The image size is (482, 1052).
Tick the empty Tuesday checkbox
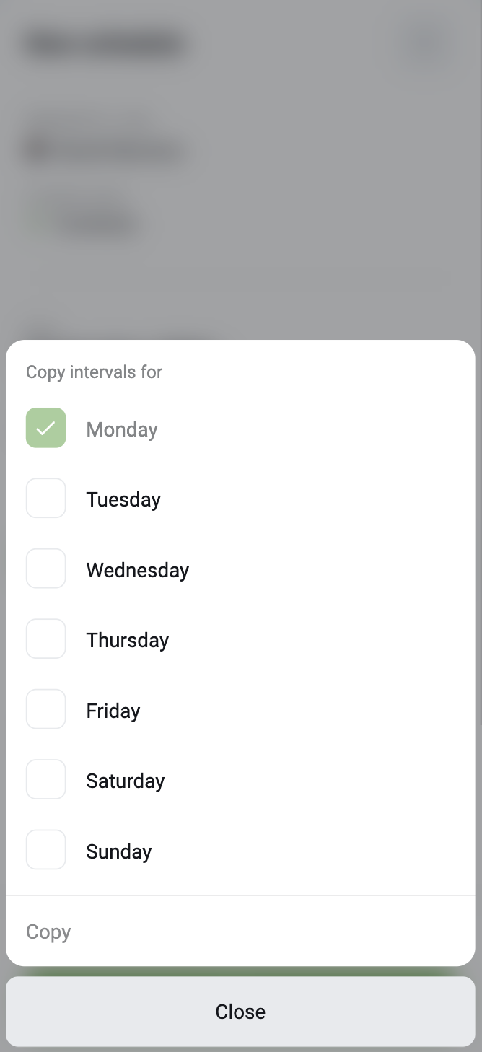coord(46,498)
